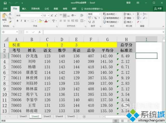Image resolution: width=166 pixels, height=123 pixels.
Task: Click the Decrease Font Size icon
Action: click(56, 15)
